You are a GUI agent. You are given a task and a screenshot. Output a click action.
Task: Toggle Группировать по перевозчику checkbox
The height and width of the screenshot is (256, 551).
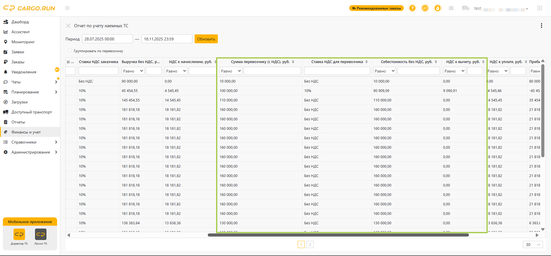click(70, 51)
